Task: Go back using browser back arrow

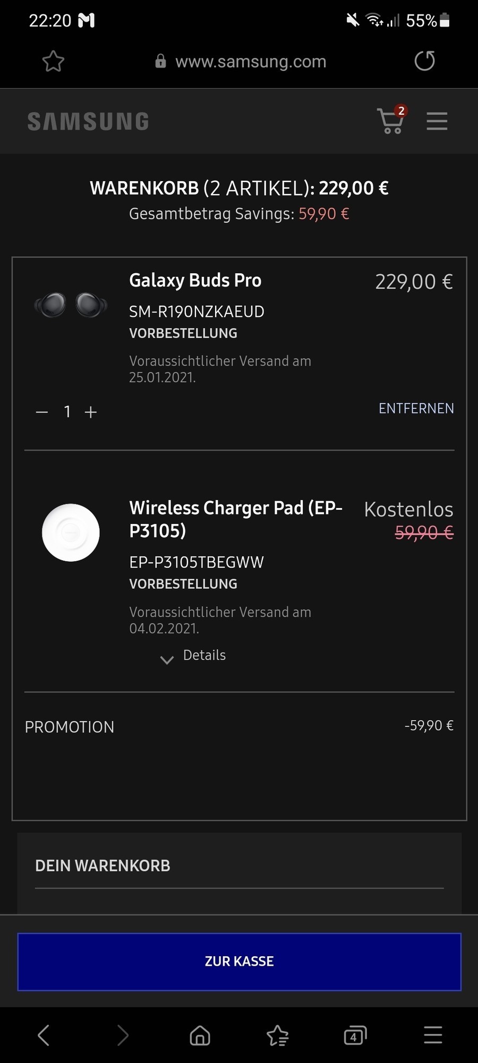Action: tap(44, 1035)
